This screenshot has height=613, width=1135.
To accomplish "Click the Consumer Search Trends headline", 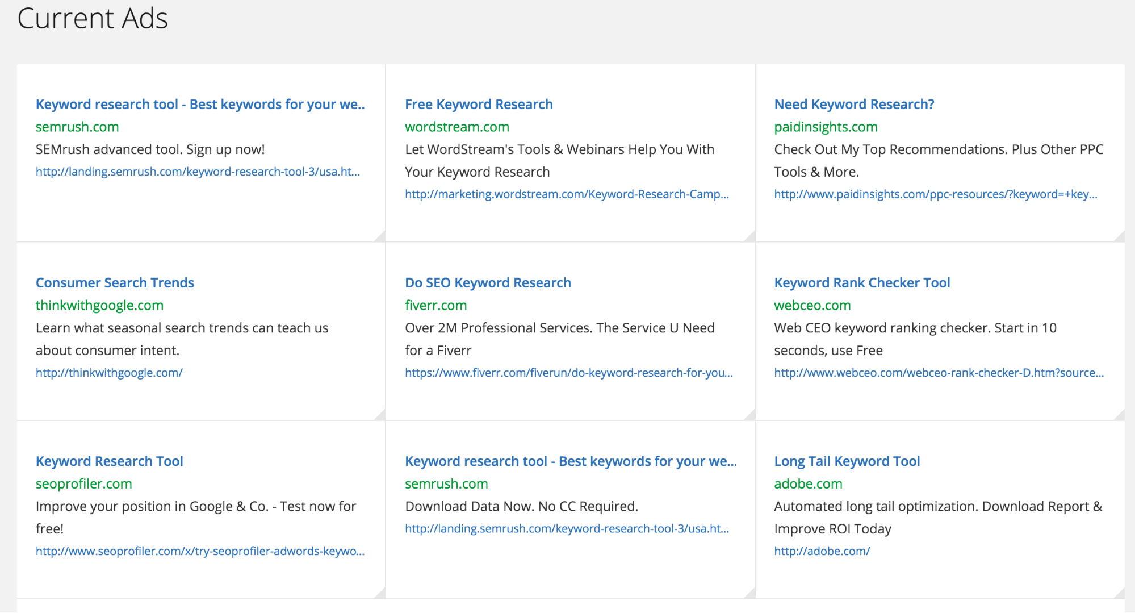I will 115,283.
